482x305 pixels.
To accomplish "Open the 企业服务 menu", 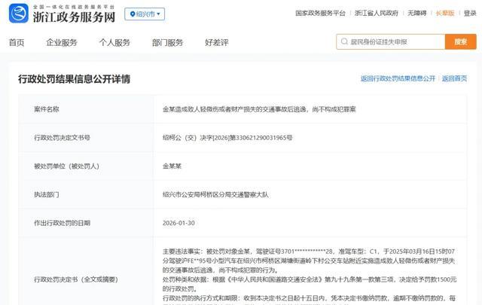I will (x=62, y=42).
